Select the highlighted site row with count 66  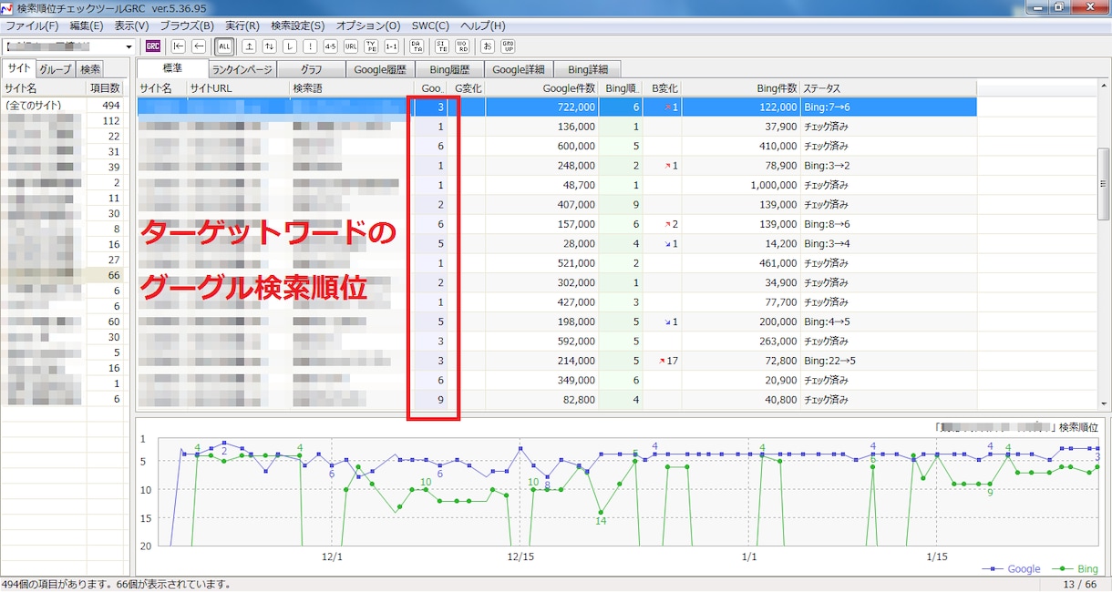63,274
